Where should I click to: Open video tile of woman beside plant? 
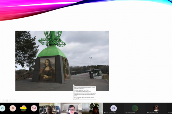pos(92,108)
